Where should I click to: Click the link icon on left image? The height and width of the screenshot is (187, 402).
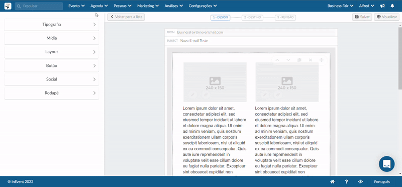click(206, 95)
